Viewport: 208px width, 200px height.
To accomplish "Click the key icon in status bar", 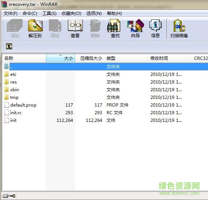I will (12, 196).
